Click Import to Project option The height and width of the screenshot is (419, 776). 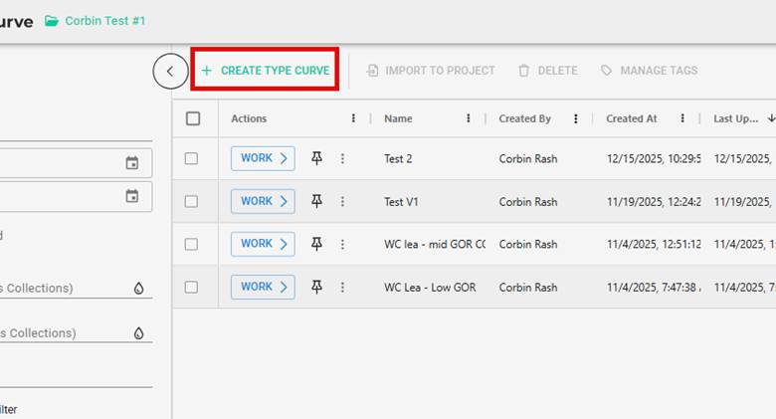click(x=431, y=71)
